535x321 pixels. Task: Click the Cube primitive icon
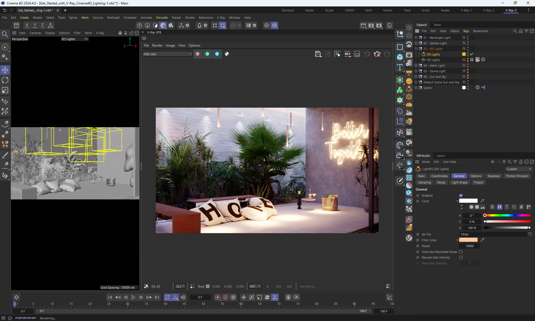click(x=400, y=57)
